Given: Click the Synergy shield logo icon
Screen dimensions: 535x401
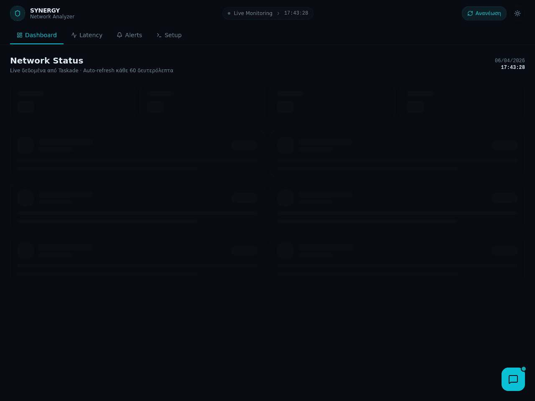Looking at the screenshot, I should point(18,13).
